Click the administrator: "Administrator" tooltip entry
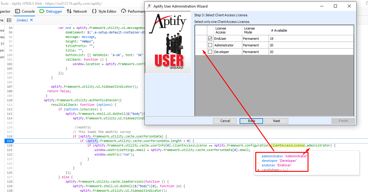Image resolution: width=368 pixels, height=192 pixels. (x=285, y=156)
